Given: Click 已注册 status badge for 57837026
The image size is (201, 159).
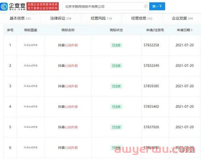Looking at the screenshot, I should pyautogui.click(x=117, y=127).
